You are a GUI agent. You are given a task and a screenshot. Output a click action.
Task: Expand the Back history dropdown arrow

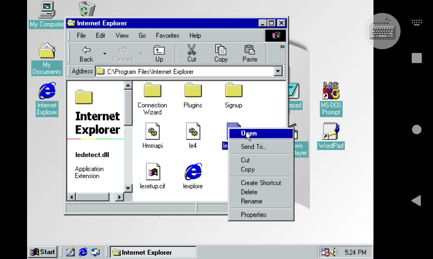point(105,54)
